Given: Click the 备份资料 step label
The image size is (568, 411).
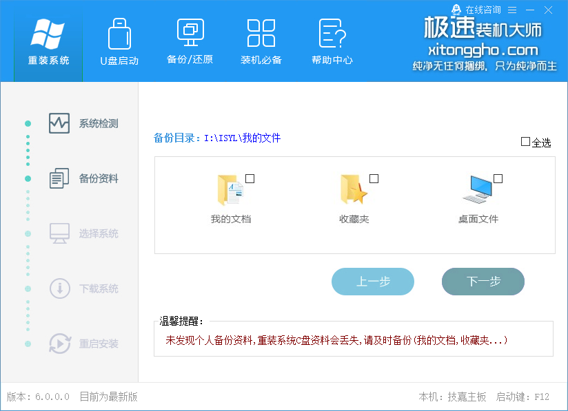Looking at the screenshot, I should tap(99, 178).
